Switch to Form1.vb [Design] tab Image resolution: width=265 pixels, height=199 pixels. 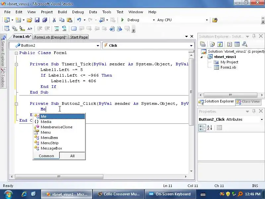click(x=50, y=37)
